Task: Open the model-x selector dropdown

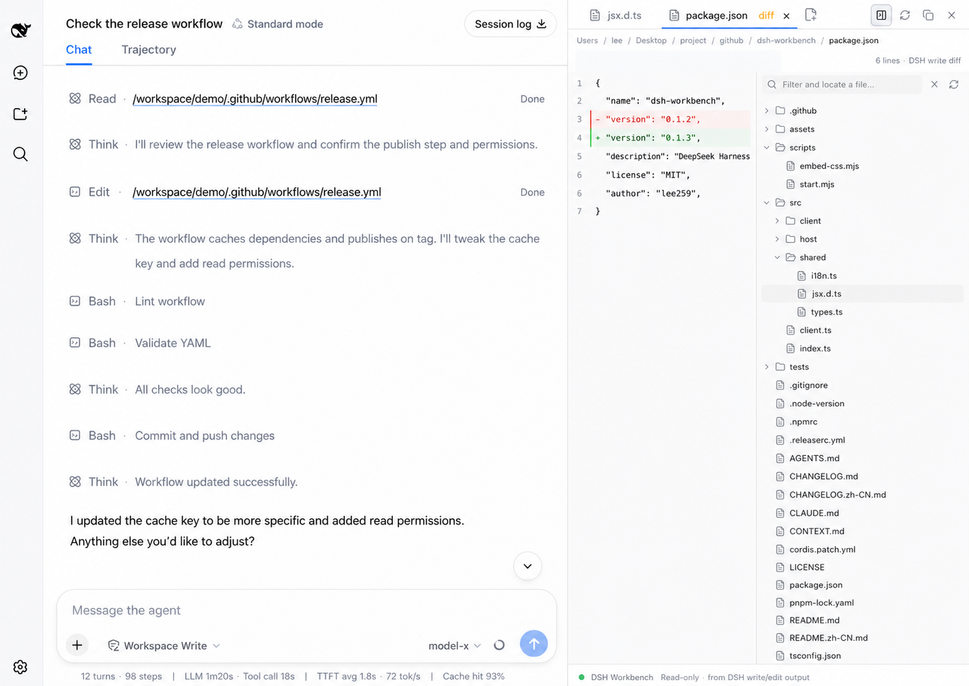Action: coord(455,646)
